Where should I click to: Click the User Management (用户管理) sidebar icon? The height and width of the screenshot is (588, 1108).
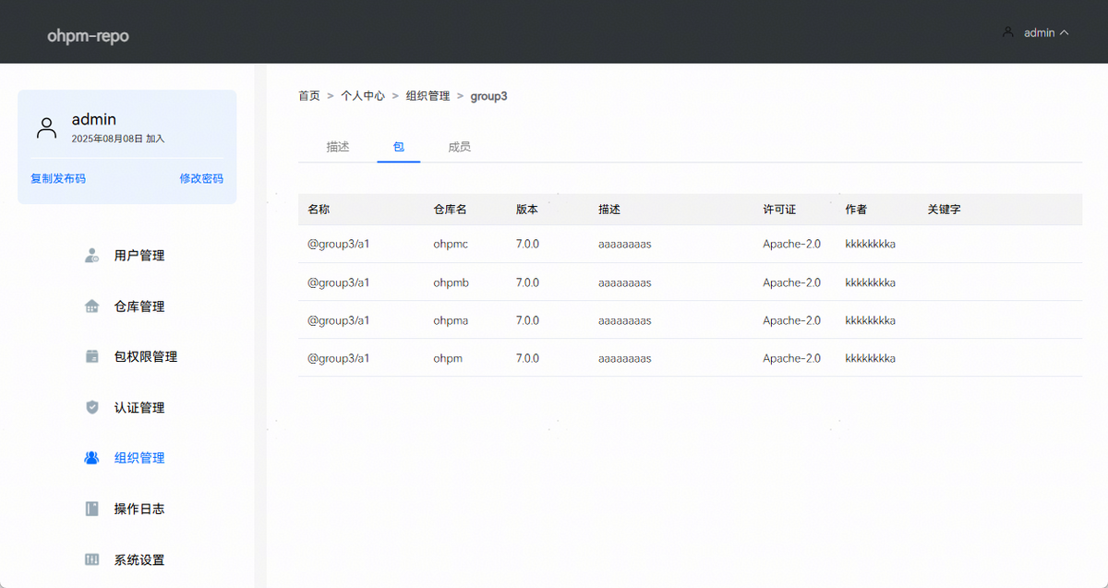91,256
